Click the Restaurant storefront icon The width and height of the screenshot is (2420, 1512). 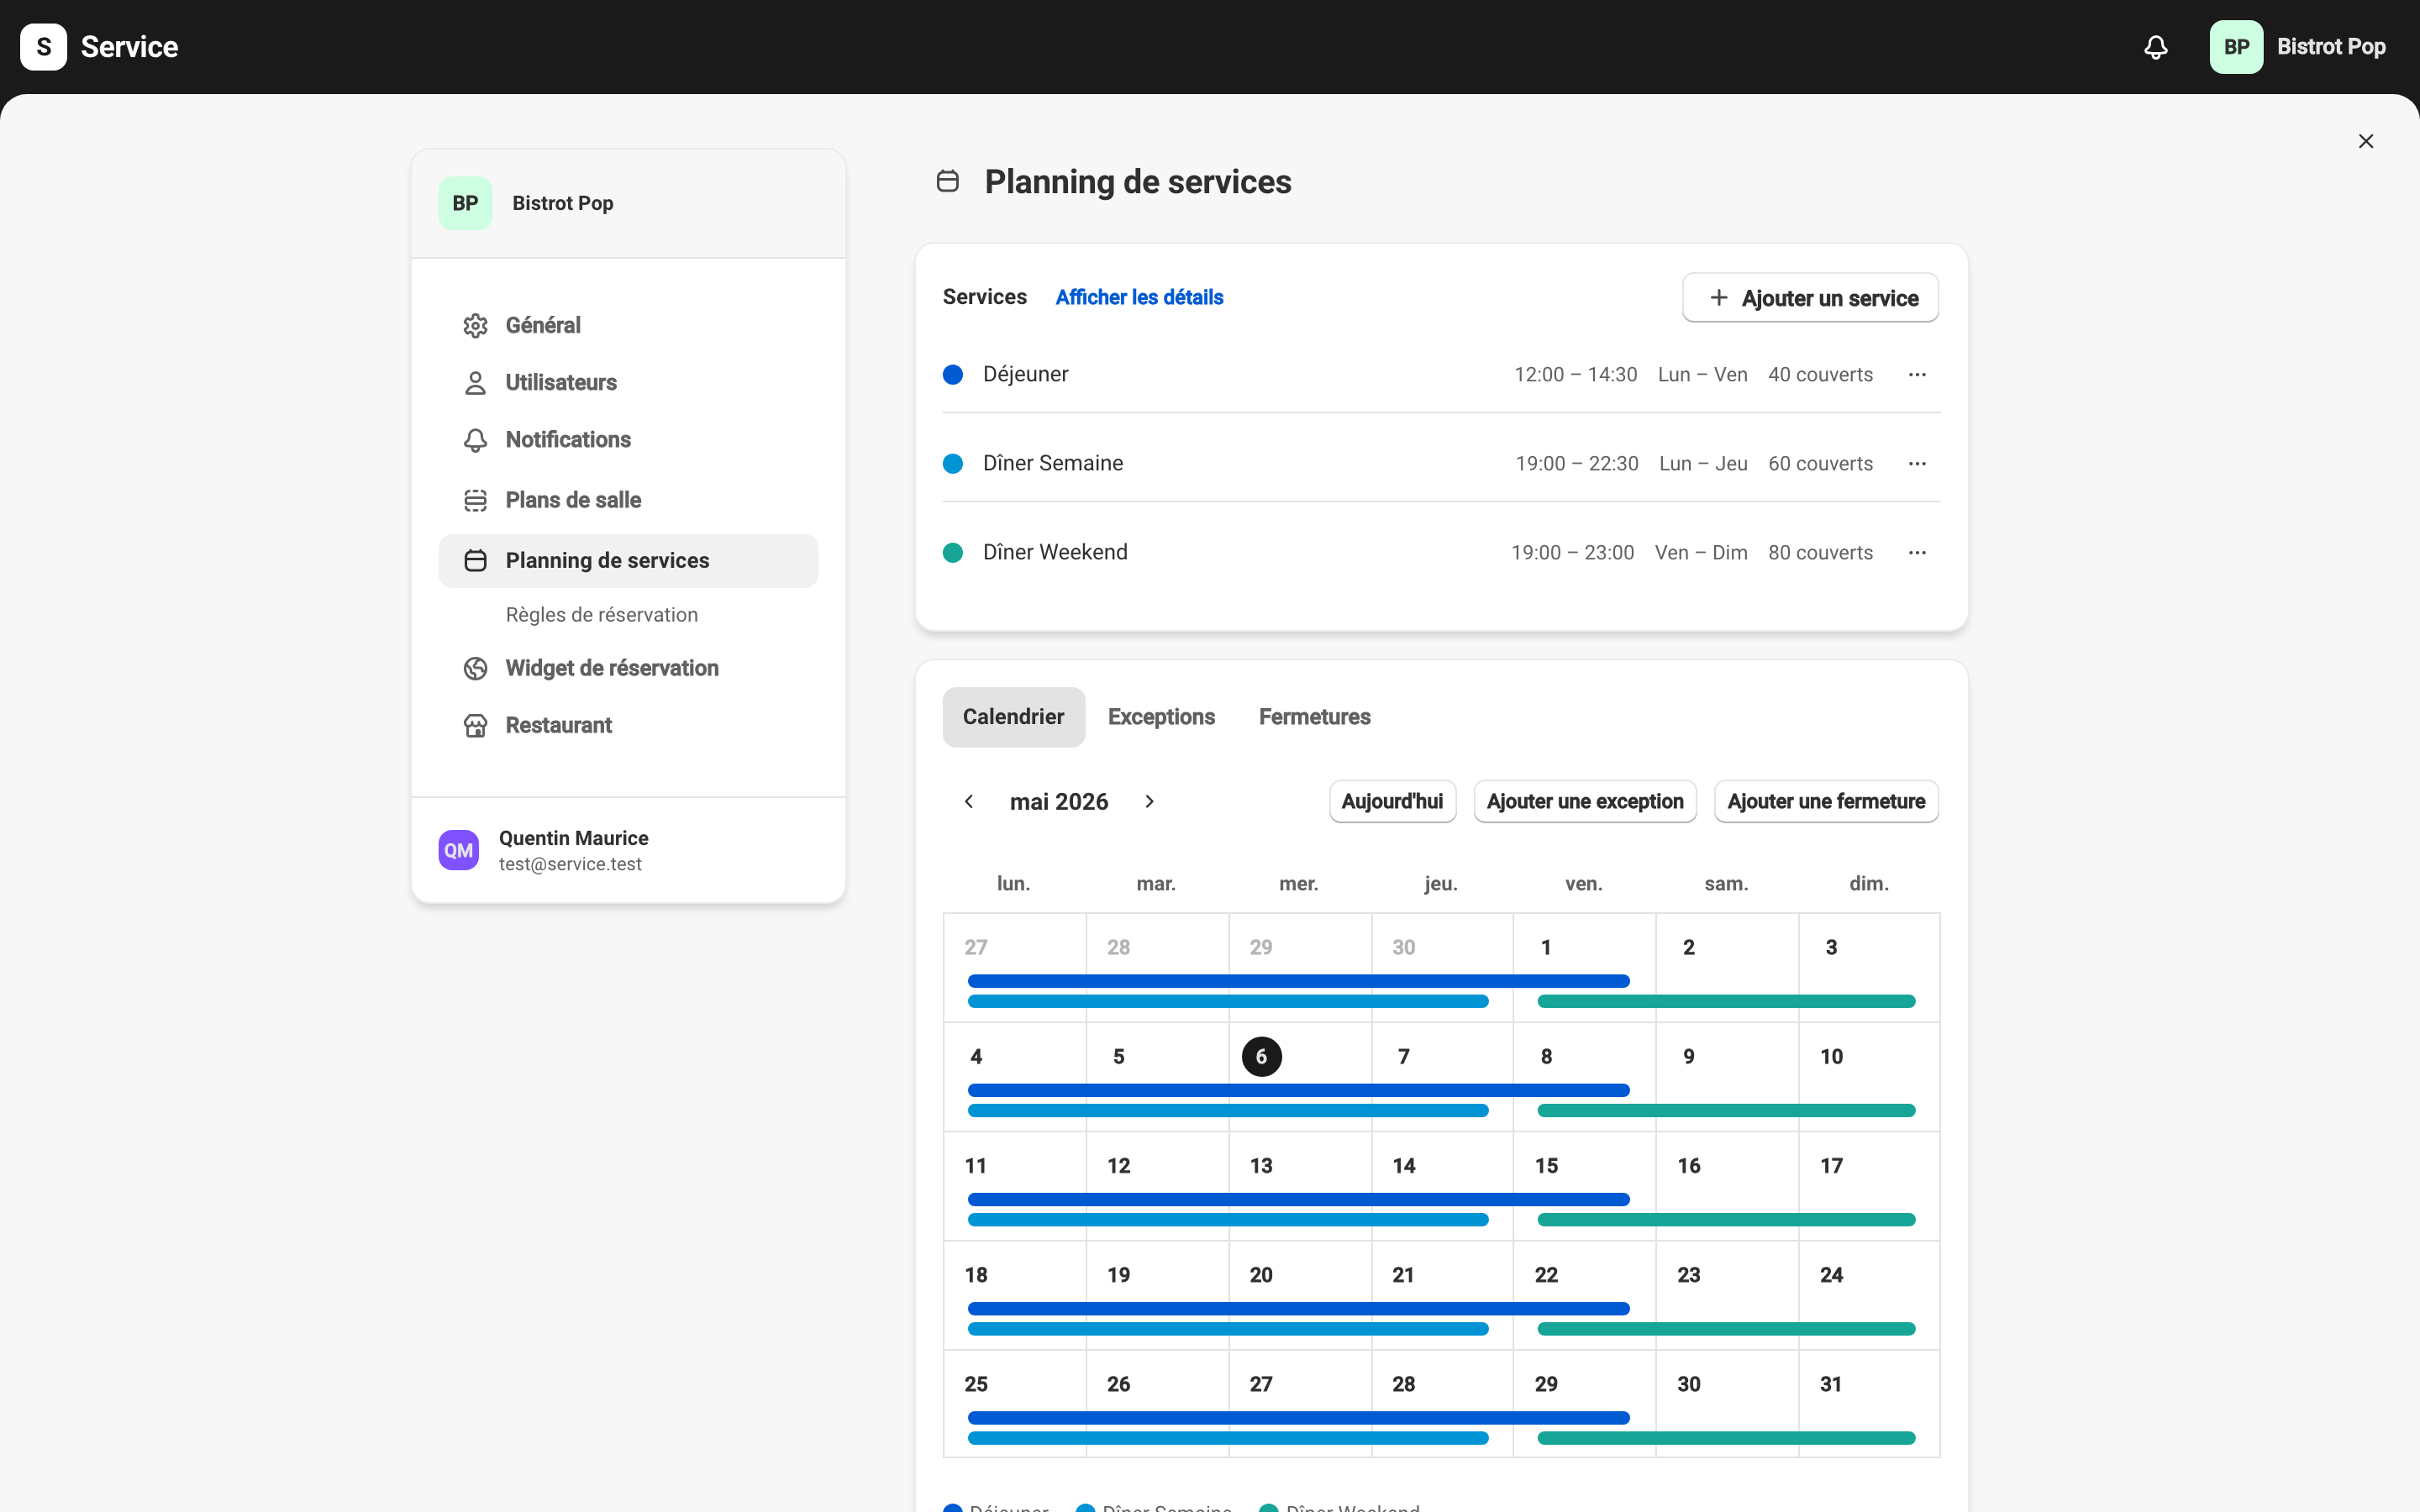coord(475,725)
